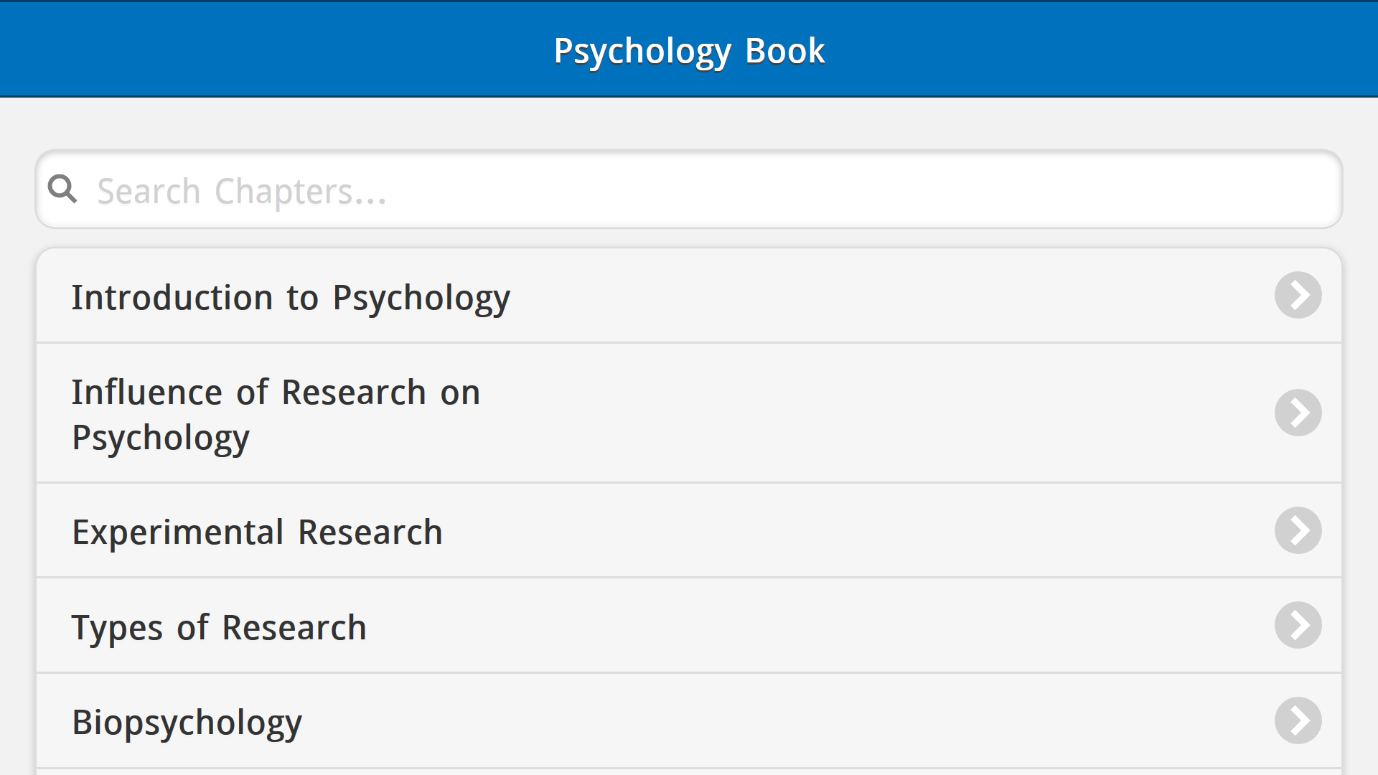1378x775 pixels.
Task: Open Introduction to Psychology chapter
Action: pos(291,297)
